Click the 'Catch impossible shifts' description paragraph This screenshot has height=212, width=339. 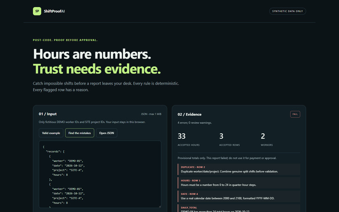(x=106, y=87)
